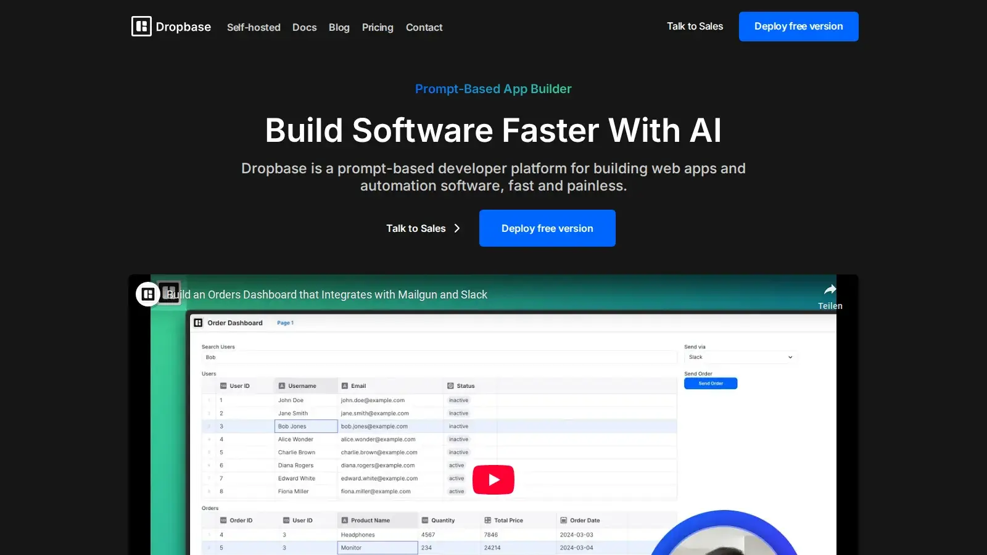Open the Docs page from the navbar

pyautogui.click(x=304, y=27)
